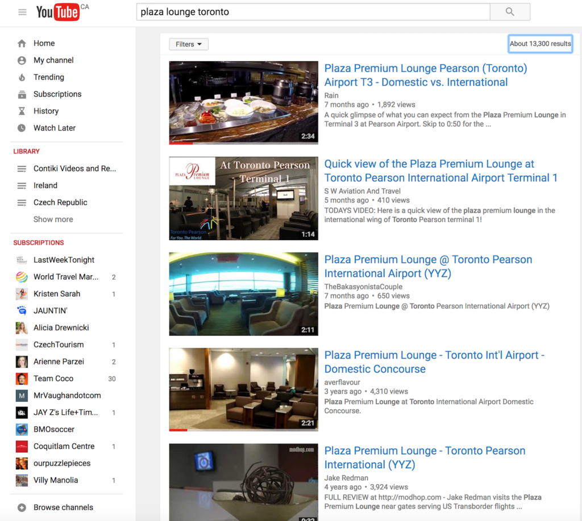Click the SUBSCRIPTIONS section heading
The image size is (582, 521).
click(x=39, y=243)
